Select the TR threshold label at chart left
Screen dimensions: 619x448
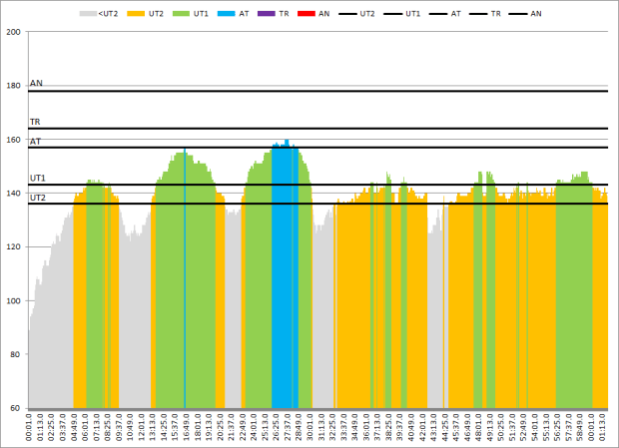pos(36,122)
